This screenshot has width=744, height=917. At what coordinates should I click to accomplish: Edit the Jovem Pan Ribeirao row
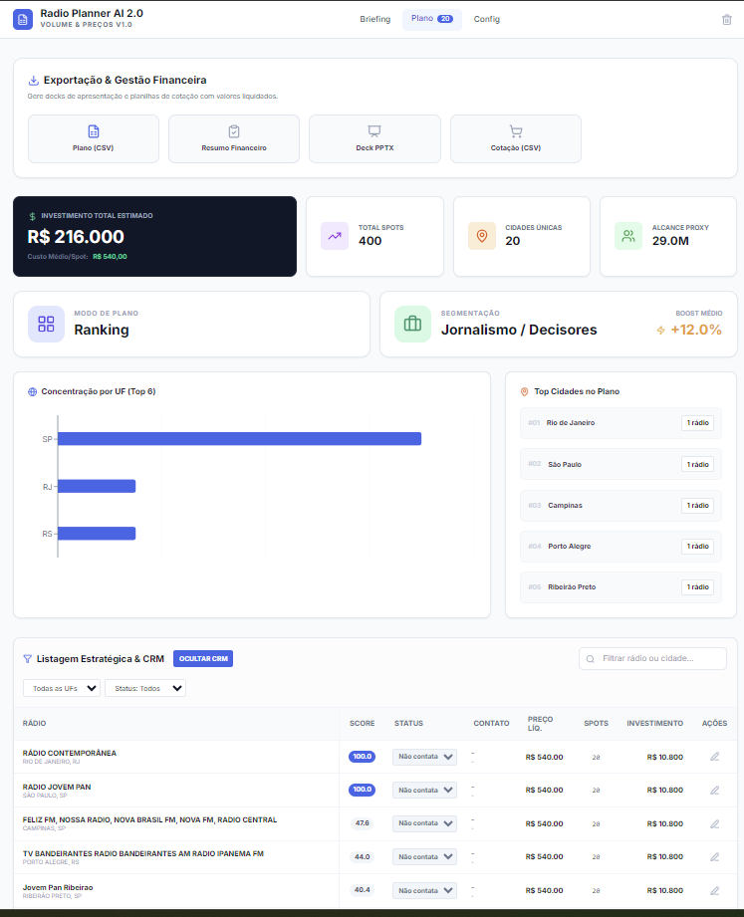pyautogui.click(x=715, y=891)
